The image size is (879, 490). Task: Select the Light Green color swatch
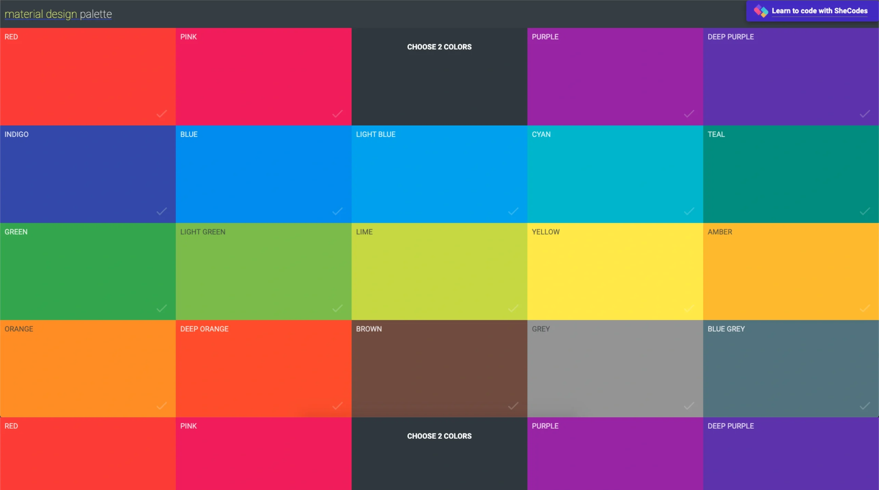[264, 271]
